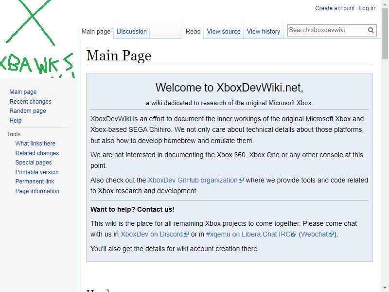Open the Webchat link
The image size is (389, 292).
pyautogui.click(x=317, y=235)
